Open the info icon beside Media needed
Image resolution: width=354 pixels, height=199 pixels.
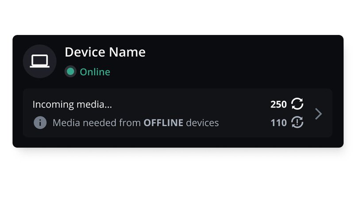tap(40, 123)
